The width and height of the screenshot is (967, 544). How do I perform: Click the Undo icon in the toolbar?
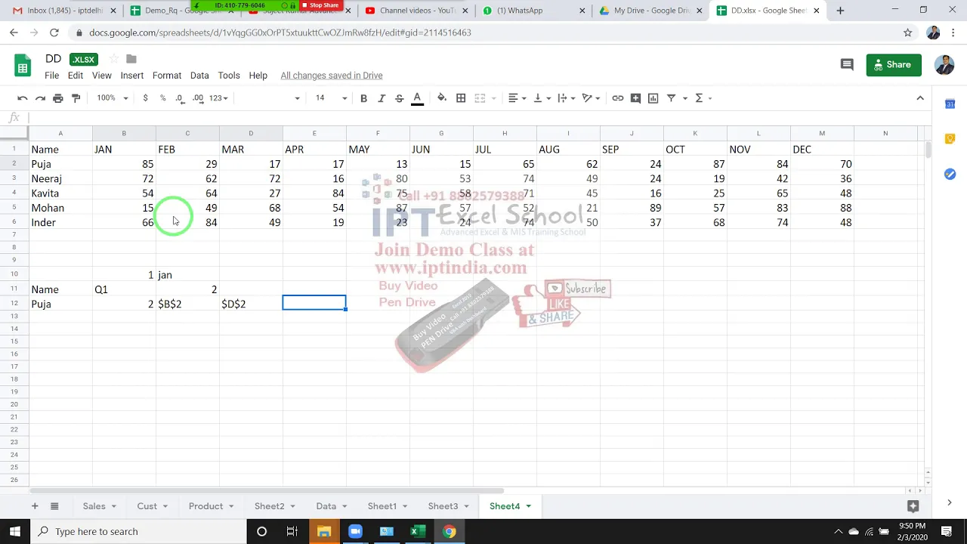coord(23,98)
